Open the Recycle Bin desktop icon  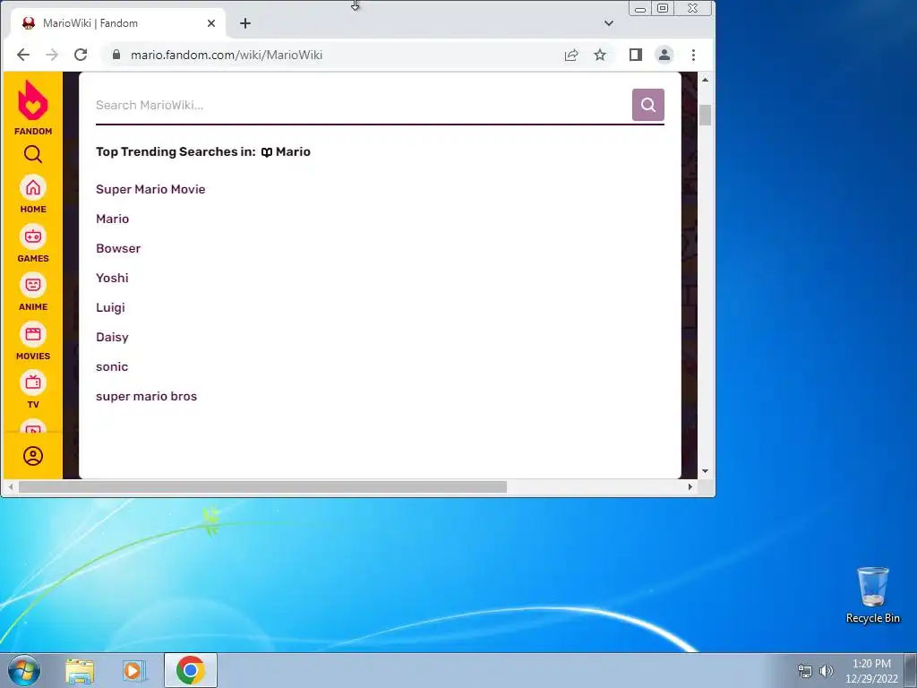pos(872,595)
